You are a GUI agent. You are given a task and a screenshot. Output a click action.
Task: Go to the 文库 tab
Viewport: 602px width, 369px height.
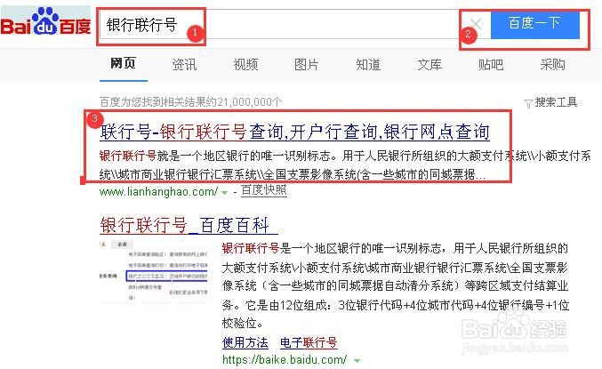(x=429, y=65)
